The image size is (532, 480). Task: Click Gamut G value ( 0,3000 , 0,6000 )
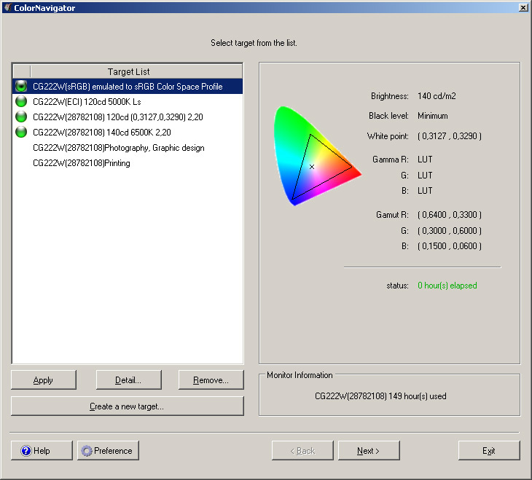(450, 231)
